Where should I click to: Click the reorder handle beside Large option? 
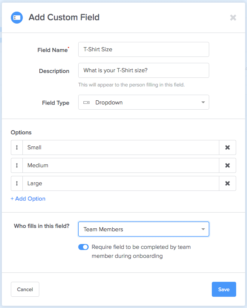pyautogui.click(x=16, y=183)
